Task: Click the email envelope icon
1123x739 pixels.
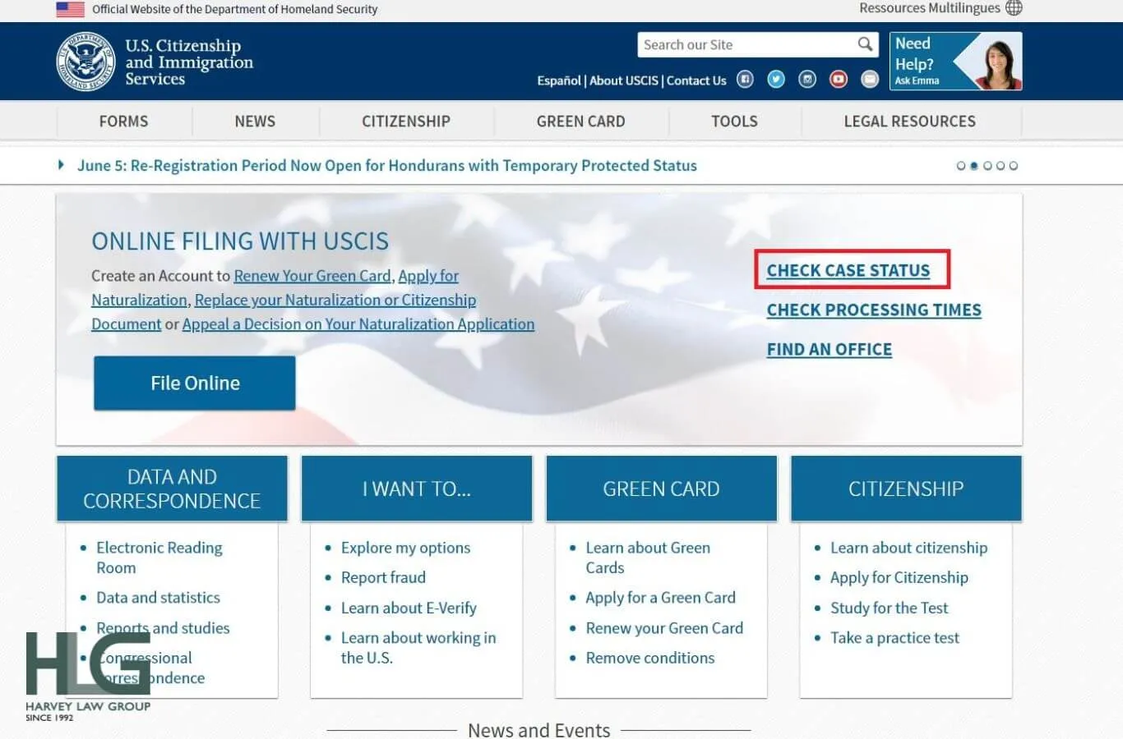Action: [870, 80]
